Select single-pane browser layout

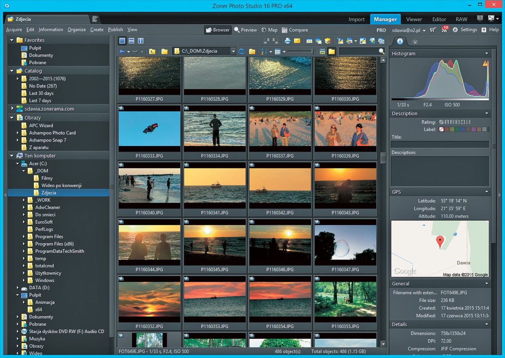(x=122, y=41)
